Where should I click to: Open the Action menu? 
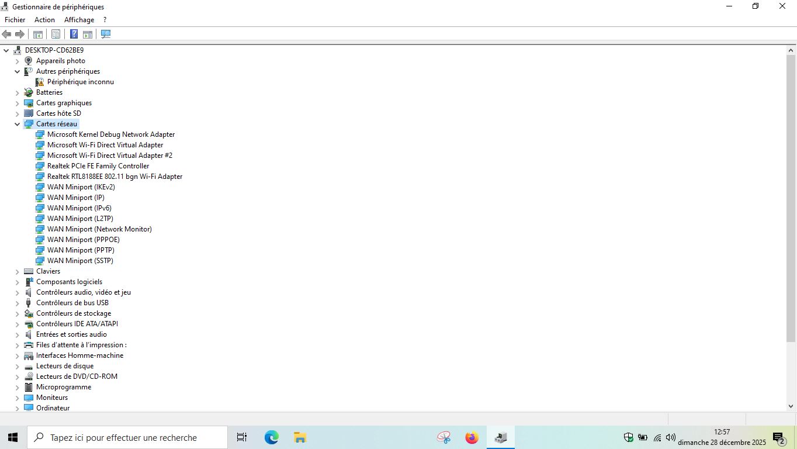(x=44, y=20)
